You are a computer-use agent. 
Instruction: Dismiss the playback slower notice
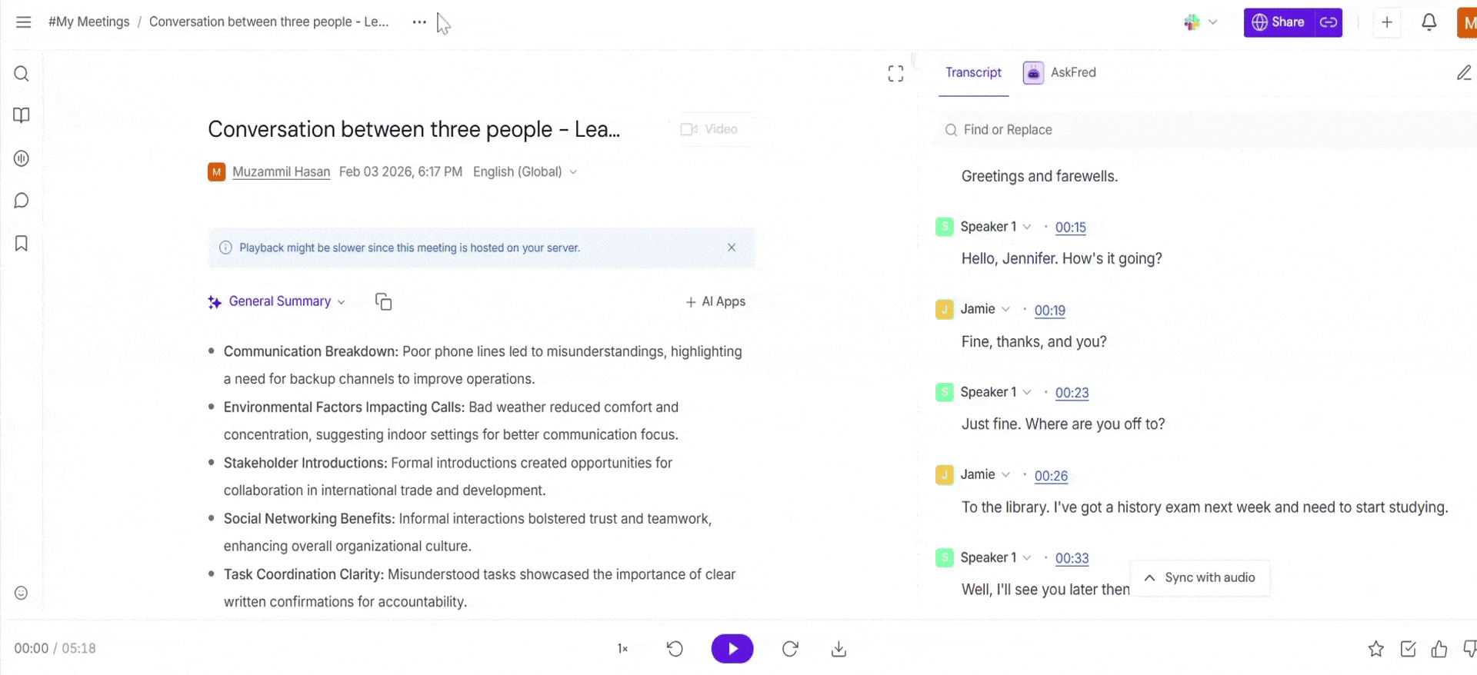pyautogui.click(x=732, y=248)
